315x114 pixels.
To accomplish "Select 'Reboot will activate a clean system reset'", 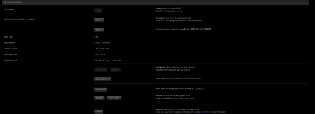I will pyautogui.click(x=173, y=96).
